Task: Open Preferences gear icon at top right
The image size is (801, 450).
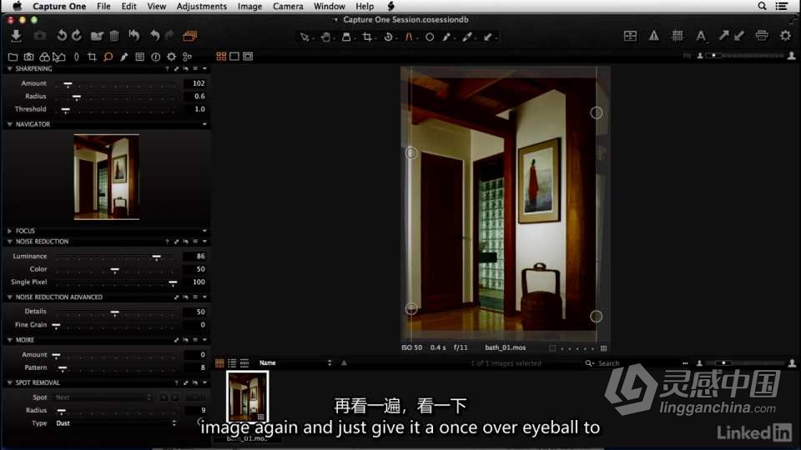Action: 786,35
